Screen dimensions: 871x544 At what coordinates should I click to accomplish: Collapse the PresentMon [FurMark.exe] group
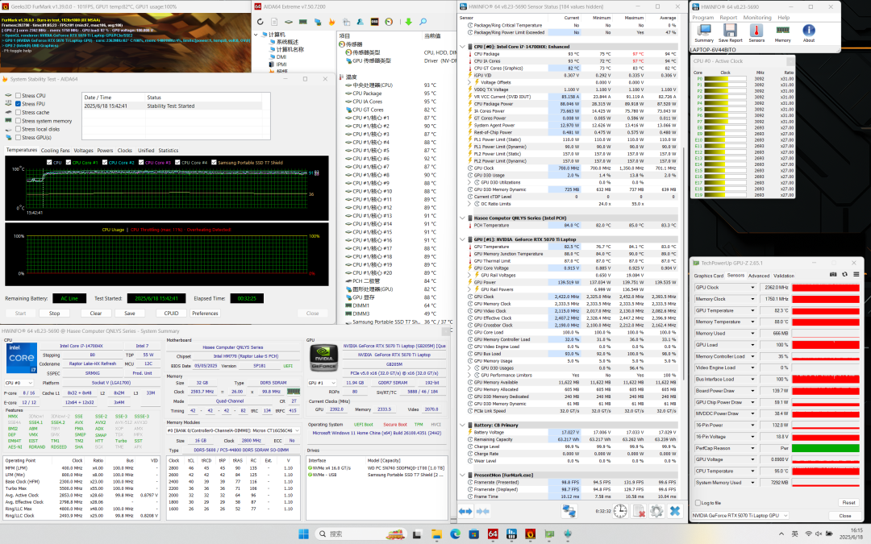tap(462, 475)
